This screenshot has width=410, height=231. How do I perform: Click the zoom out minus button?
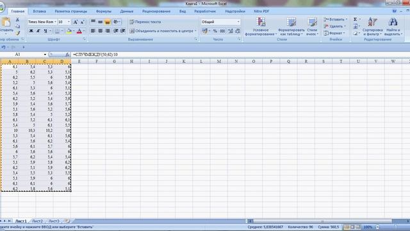377,227
